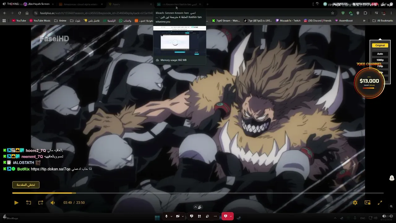
Task: Open more call options ellipsis
Action: 215,216
